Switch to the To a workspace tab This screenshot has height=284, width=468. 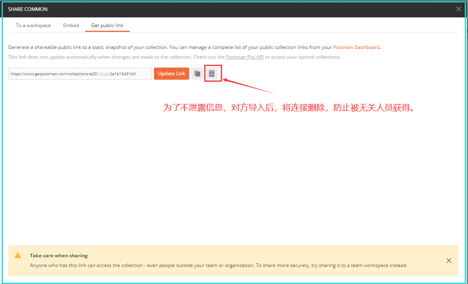(33, 25)
